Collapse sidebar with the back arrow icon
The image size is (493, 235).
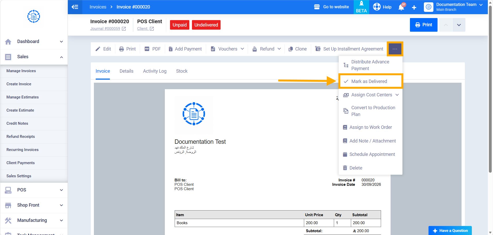(x=75, y=7)
